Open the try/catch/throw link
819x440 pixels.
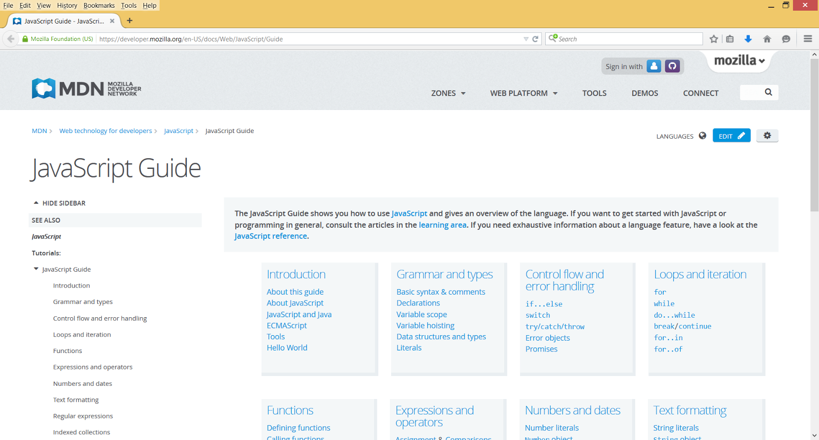555,326
